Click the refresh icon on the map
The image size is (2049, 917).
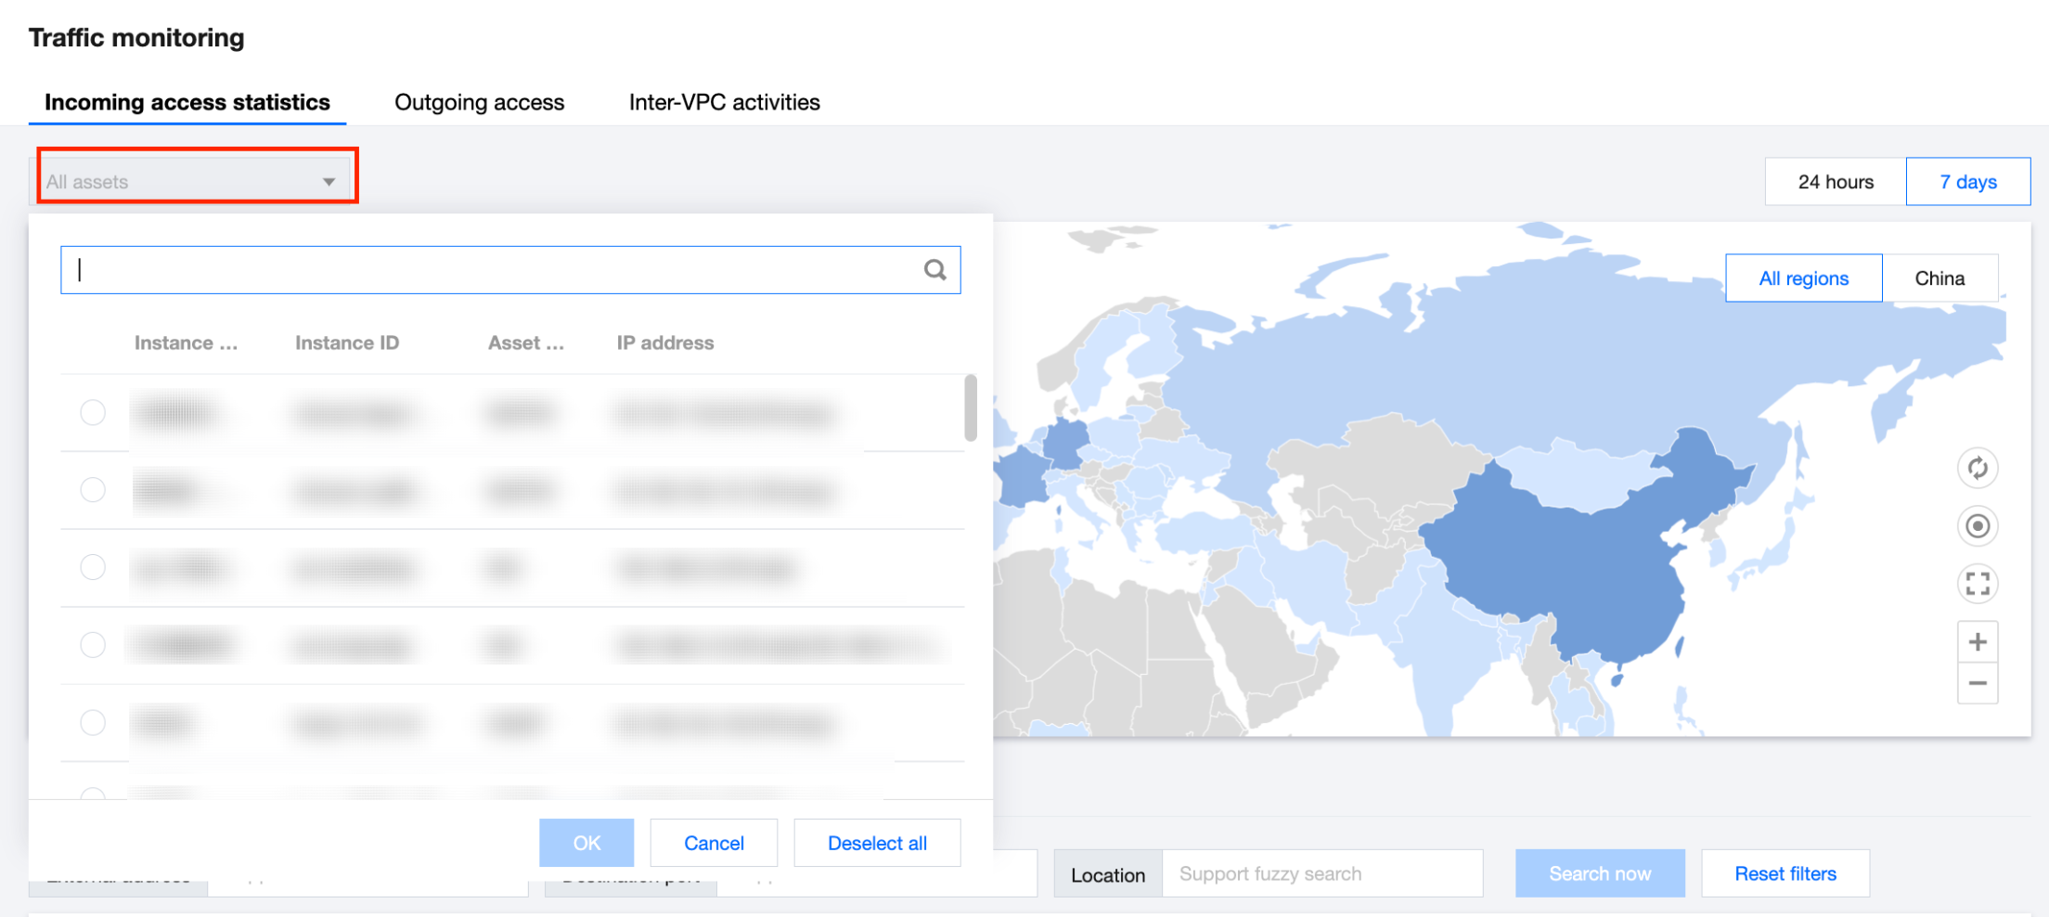(1978, 469)
